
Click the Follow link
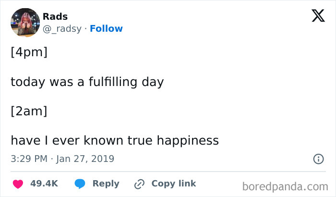pos(106,28)
